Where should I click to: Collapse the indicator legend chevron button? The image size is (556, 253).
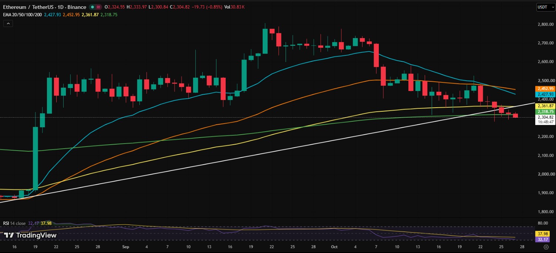8,23
